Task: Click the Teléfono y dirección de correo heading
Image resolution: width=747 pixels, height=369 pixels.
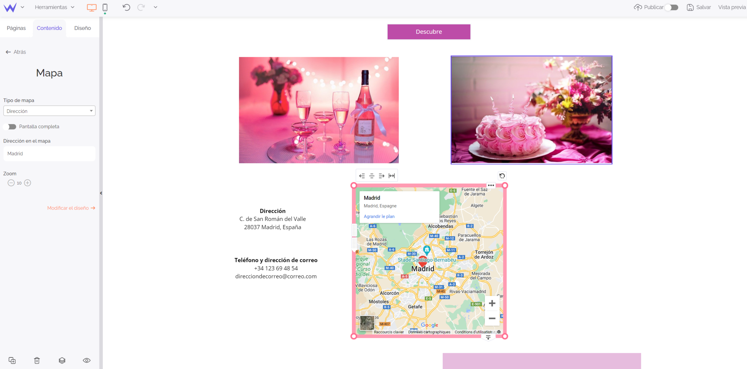Action: coord(276,260)
